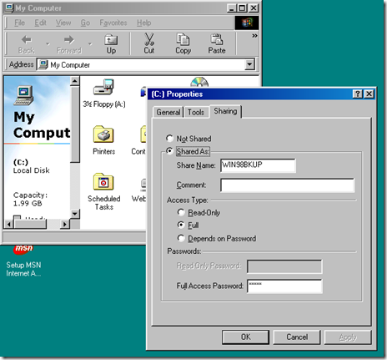Open the Favorites menu
387x360 pixels.
click(113, 23)
